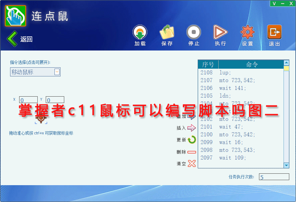Image resolution: width=296 pixels, height=202 pixels.
Task: Click the X coordinate input field
Action: pos(28,100)
